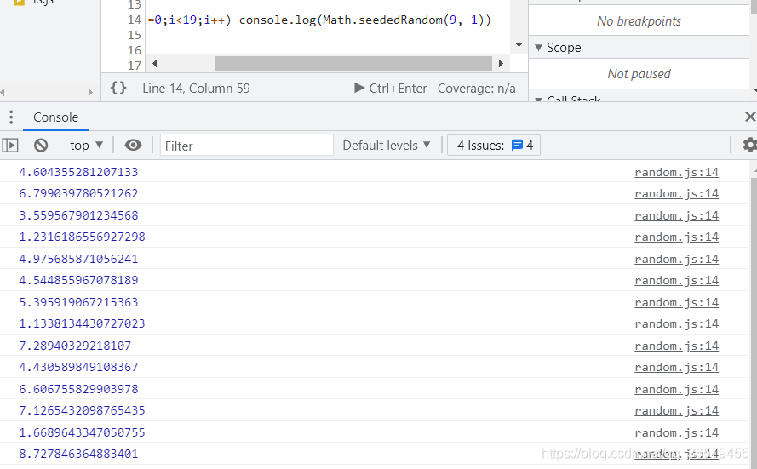The image size is (757, 469).
Task: Click line number 16 in the gutter
Action: point(135,50)
